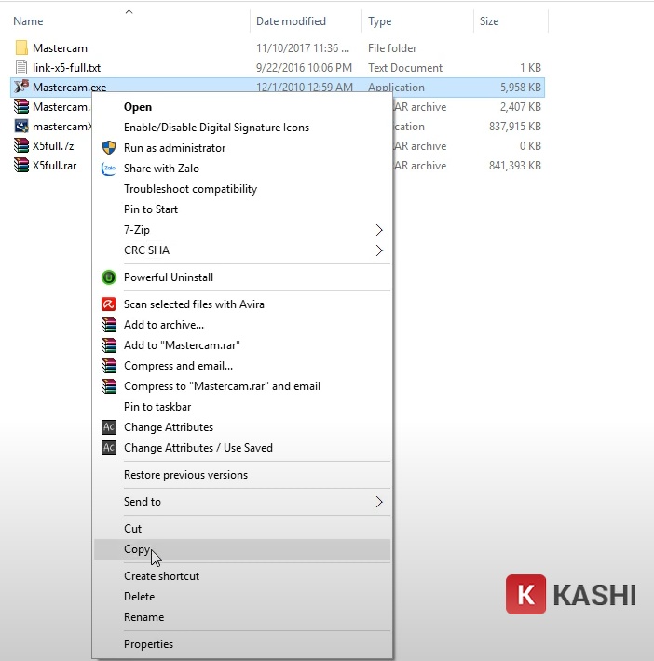The image size is (654, 661).
Task: Click the Mastercam.exe application icon
Action: coord(21,87)
